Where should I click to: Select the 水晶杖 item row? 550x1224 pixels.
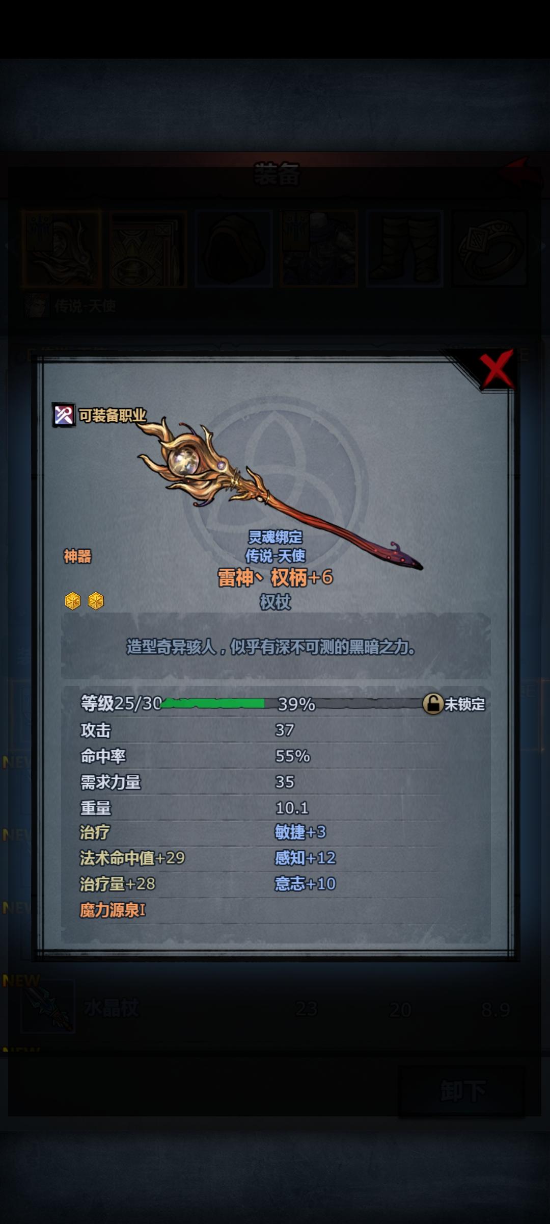(275, 1009)
